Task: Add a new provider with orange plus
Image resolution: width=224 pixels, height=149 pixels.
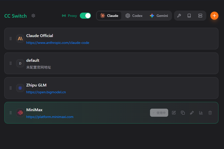Action: click(214, 16)
